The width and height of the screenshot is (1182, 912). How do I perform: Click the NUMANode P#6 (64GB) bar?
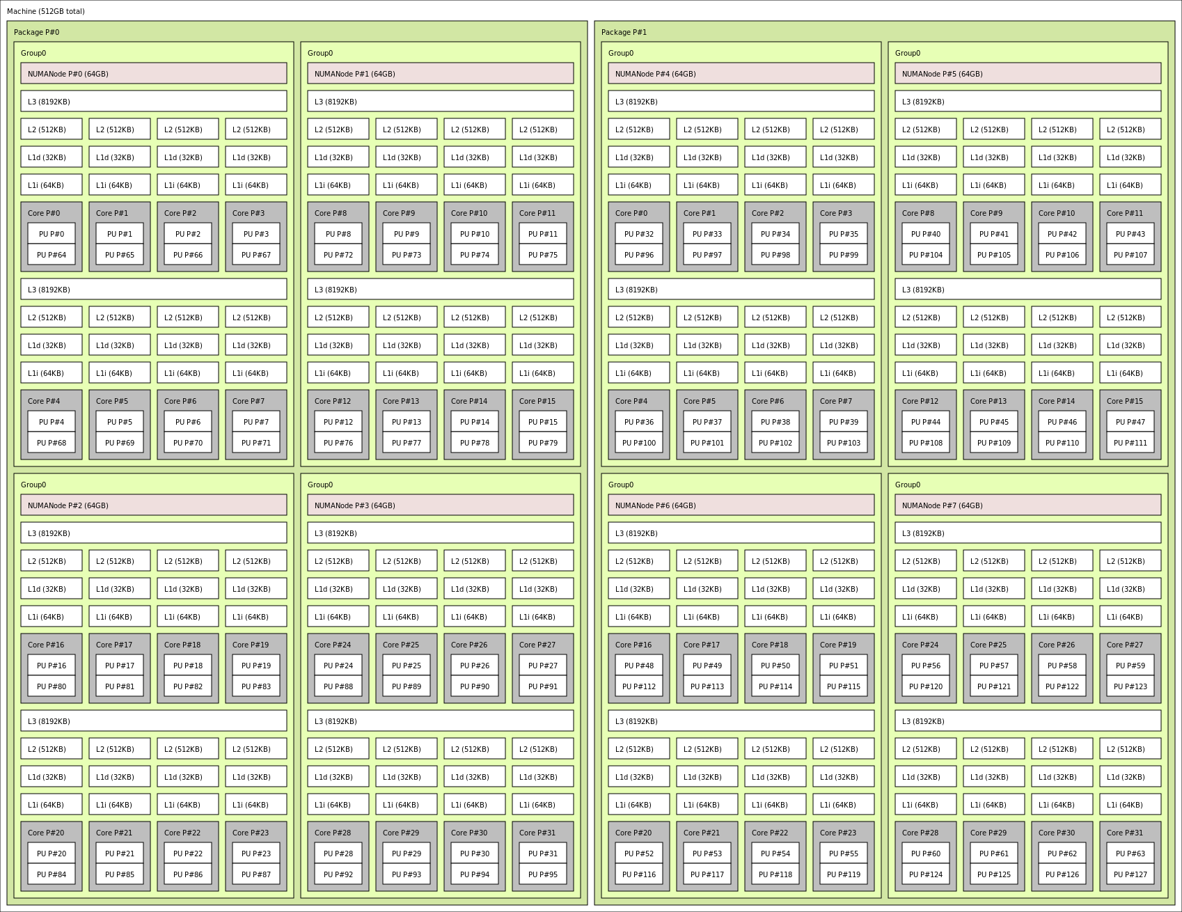(741, 505)
